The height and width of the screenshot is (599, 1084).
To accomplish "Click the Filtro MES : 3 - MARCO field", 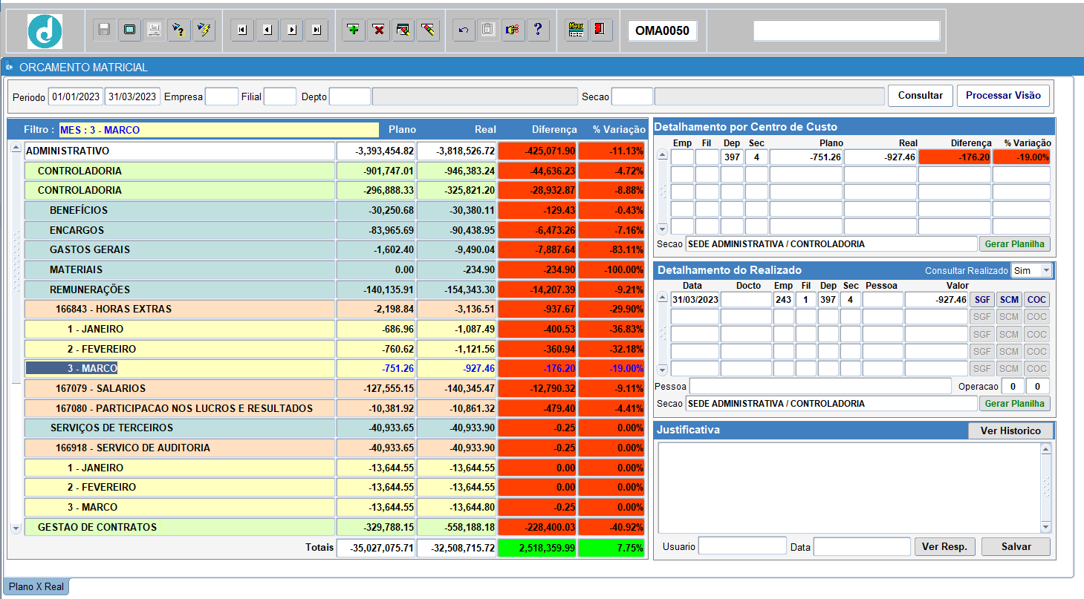I will 218,130.
